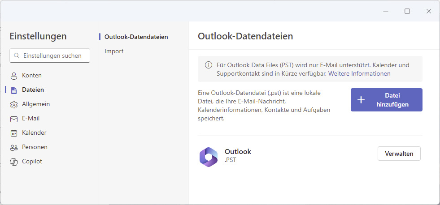Click the Dateien document icon
The width and height of the screenshot is (440, 205).
[14, 90]
